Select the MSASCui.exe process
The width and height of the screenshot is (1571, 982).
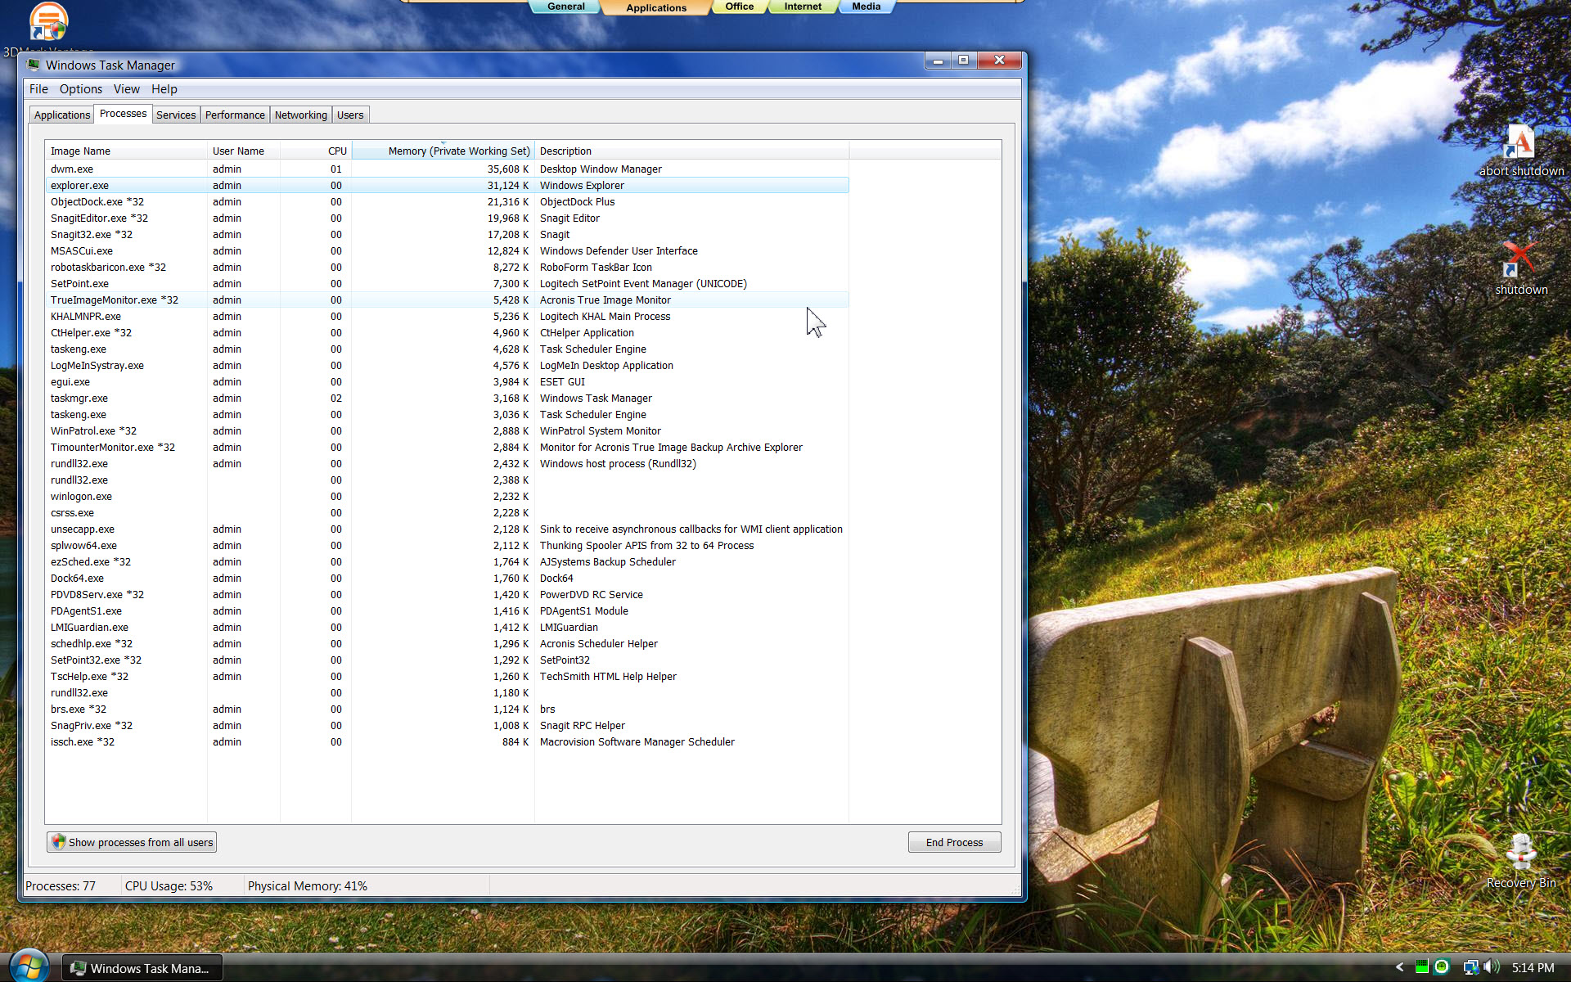click(x=448, y=251)
